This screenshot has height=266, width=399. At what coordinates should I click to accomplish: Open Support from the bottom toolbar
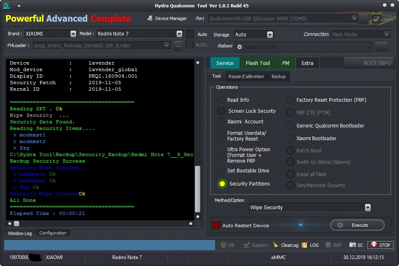click(x=256, y=245)
